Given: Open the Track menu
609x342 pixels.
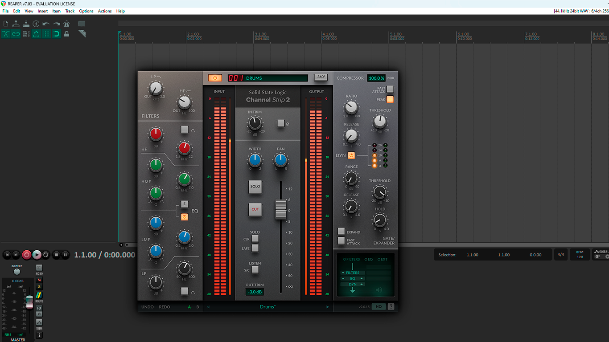Looking at the screenshot, I should point(70,11).
